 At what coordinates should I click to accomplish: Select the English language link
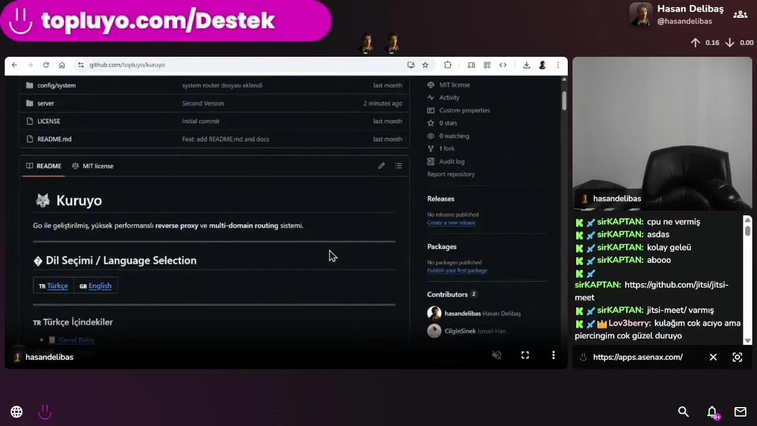(100, 286)
